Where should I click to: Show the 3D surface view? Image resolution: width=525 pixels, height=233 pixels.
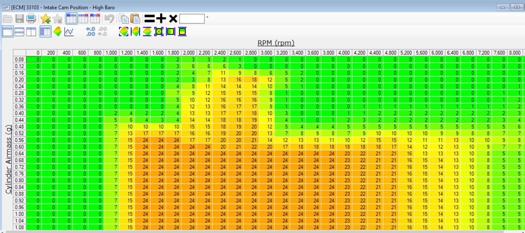click(x=57, y=32)
